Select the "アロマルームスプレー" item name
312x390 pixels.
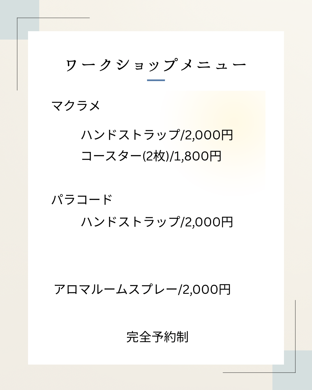[116, 289]
